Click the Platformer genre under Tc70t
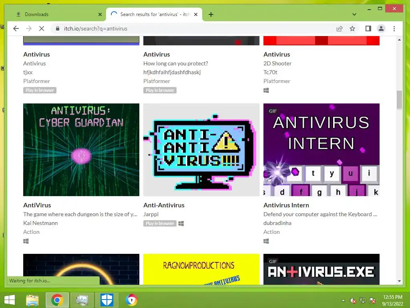Screen dimensions: 410x308 277,81
